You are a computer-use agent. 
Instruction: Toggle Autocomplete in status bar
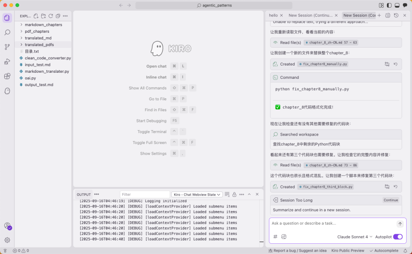(384, 251)
